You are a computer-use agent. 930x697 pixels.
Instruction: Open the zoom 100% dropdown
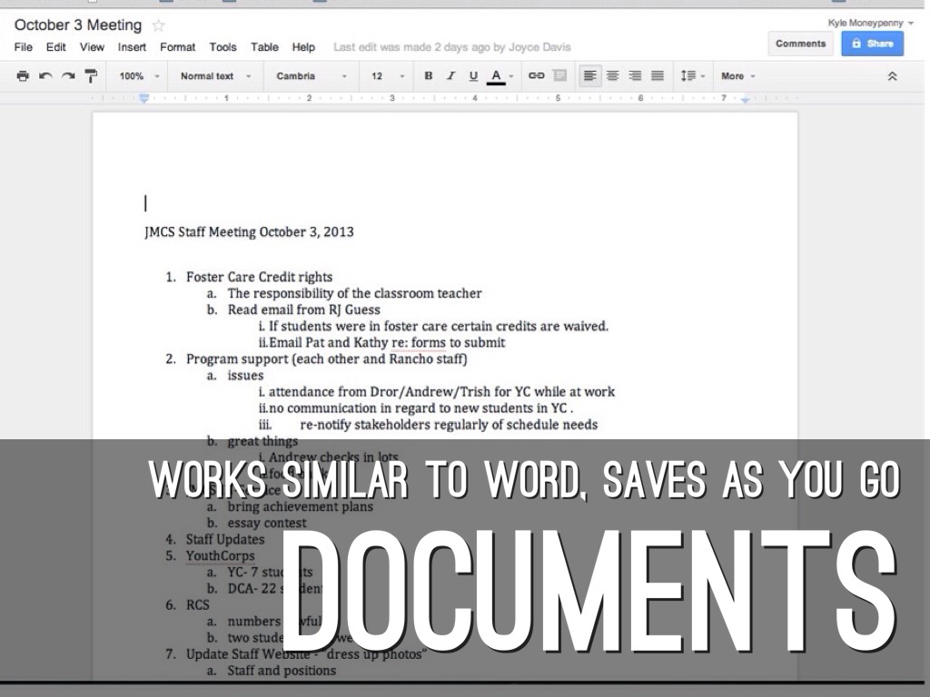(x=140, y=76)
